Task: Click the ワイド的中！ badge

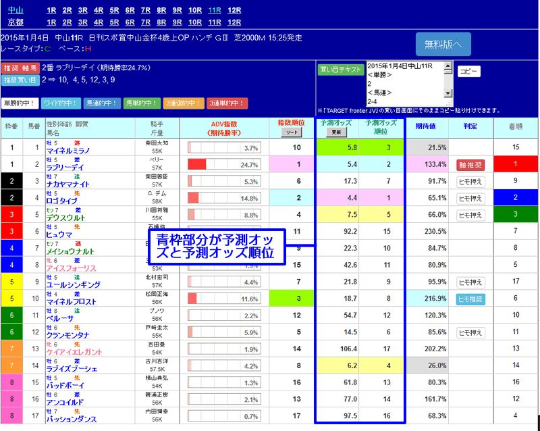Action: (61, 103)
